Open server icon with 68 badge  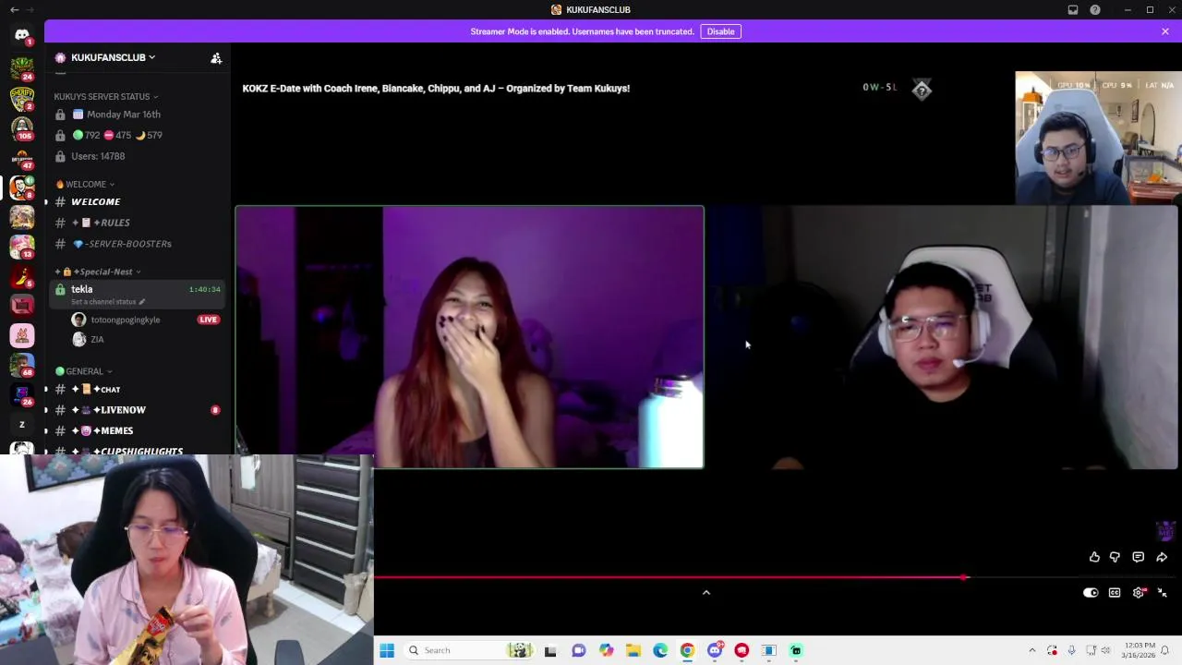tap(22, 365)
